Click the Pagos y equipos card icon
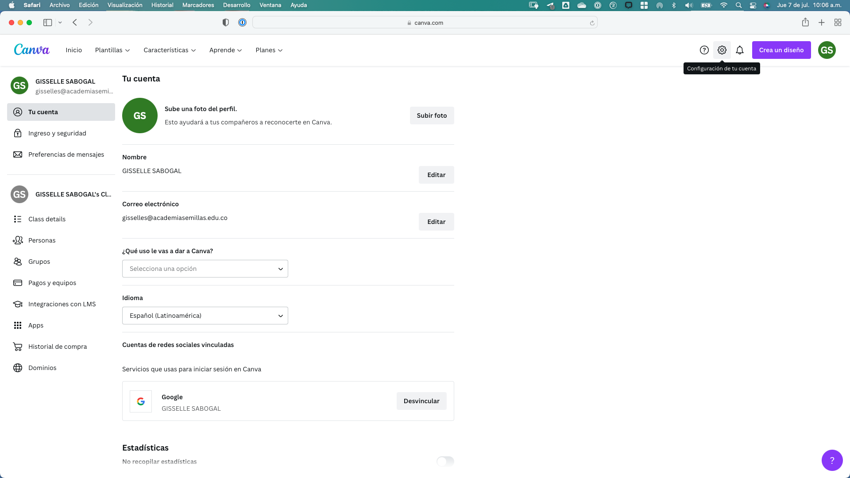Image resolution: width=850 pixels, height=478 pixels. pos(18,283)
